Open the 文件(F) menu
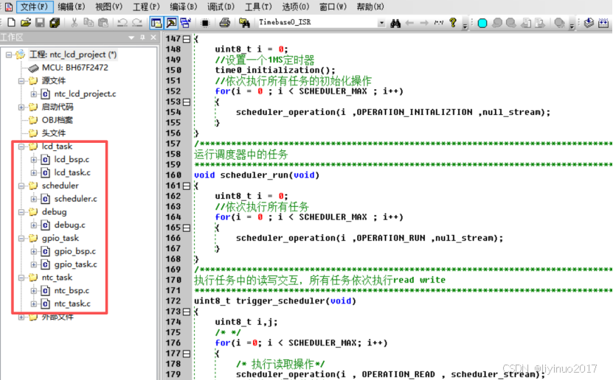Viewport: 613px width, 380px height. coord(35,7)
